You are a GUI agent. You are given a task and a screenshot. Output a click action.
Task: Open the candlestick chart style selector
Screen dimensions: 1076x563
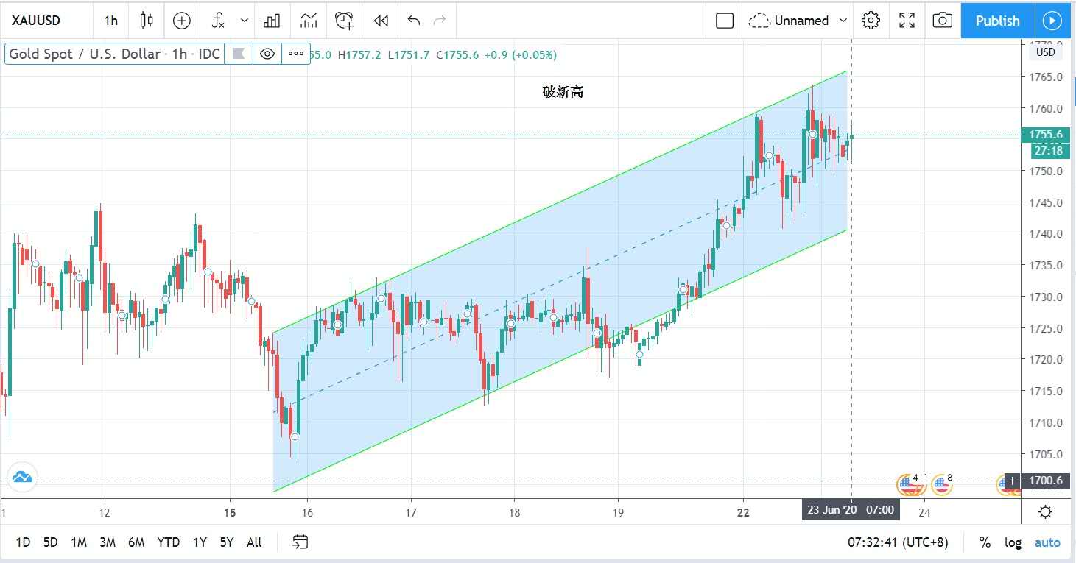(x=147, y=21)
